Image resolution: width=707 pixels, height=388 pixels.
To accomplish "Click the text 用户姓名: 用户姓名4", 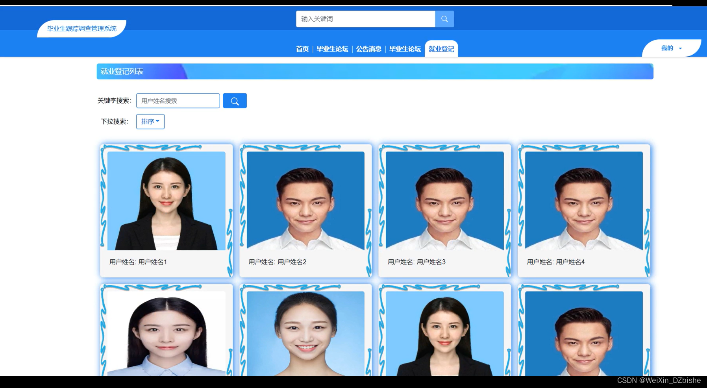I will [x=556, y=262].
